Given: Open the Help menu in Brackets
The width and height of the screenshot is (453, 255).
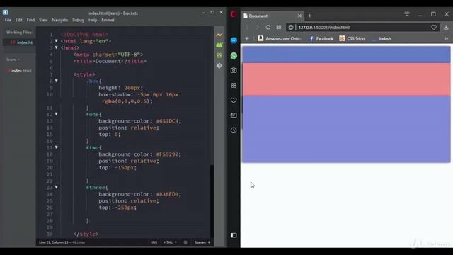Looking at the screenshot, I should click(93, 20).
